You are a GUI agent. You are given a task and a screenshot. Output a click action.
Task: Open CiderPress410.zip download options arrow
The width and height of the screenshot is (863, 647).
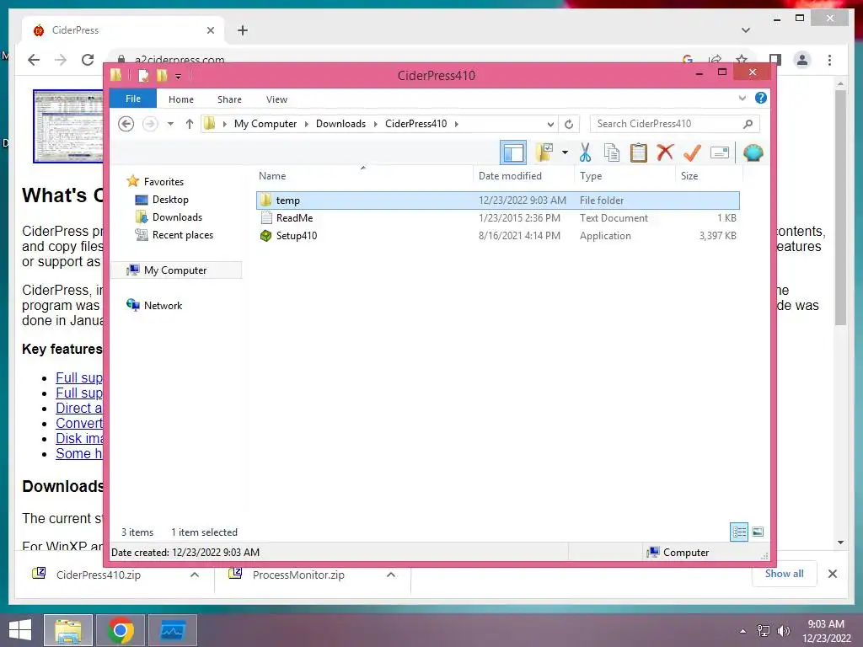195,575
